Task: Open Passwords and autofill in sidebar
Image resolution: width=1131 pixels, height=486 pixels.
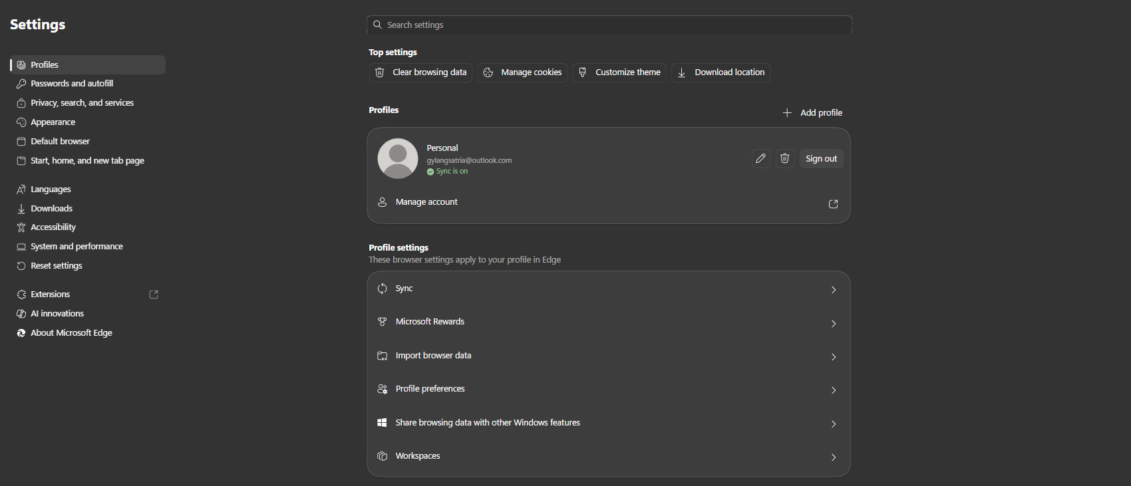Action: [72, 84]
